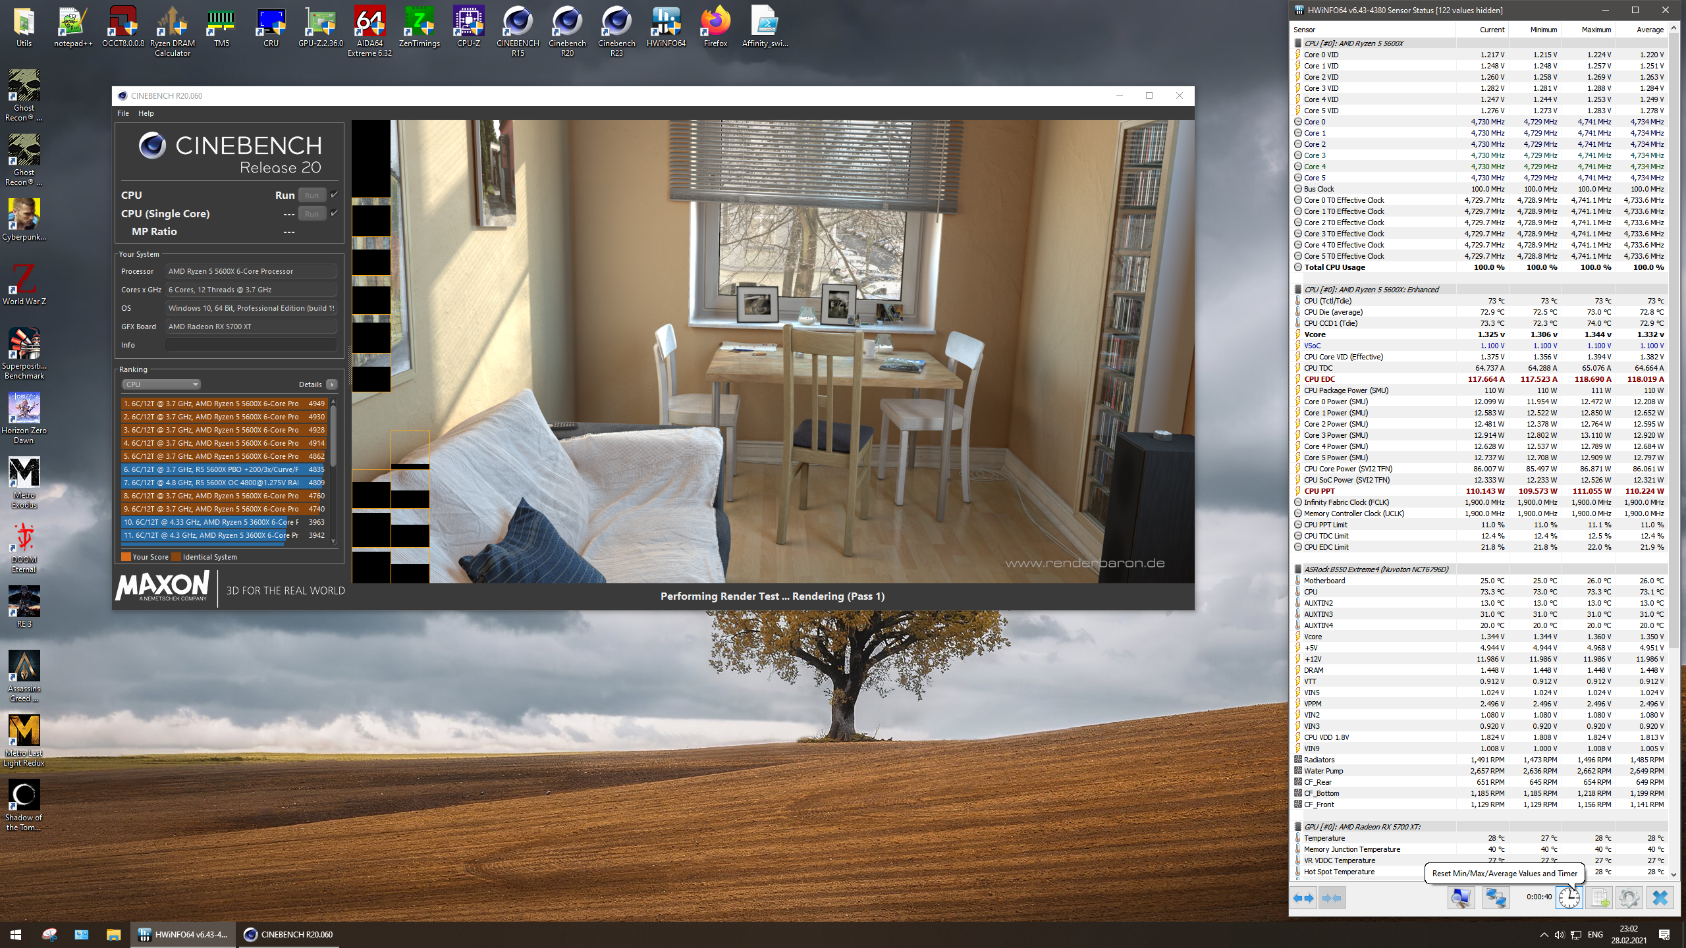Toggle the CPU test checkbox
Screen dimensions: 1686x948
[335, 195]
